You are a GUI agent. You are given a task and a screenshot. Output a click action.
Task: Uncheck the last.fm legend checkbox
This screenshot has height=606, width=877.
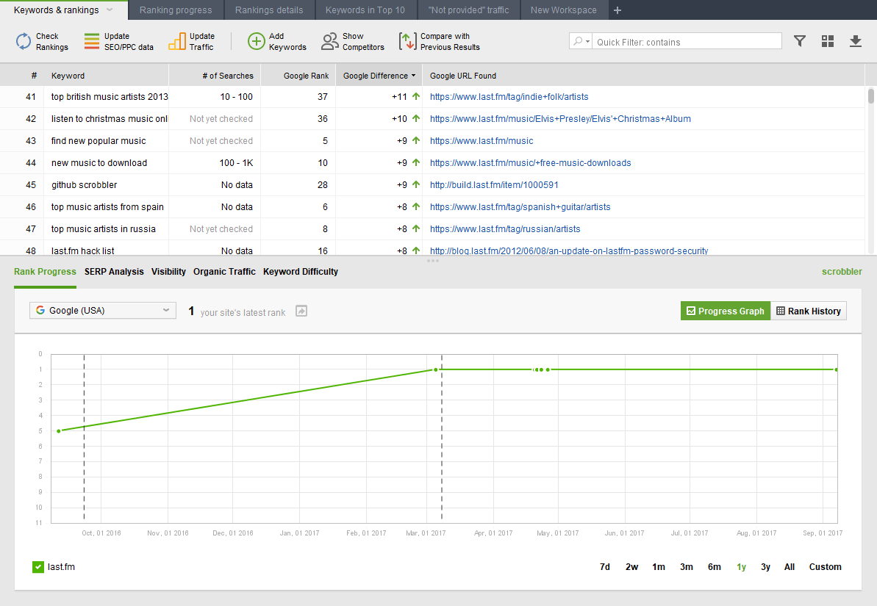click(37, 566)
